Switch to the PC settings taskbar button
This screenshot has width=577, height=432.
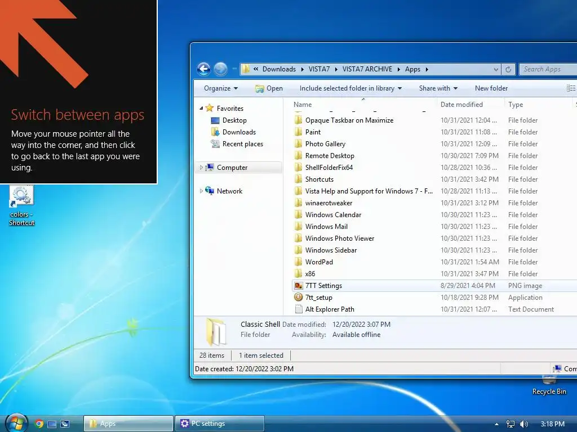[219, 424]
